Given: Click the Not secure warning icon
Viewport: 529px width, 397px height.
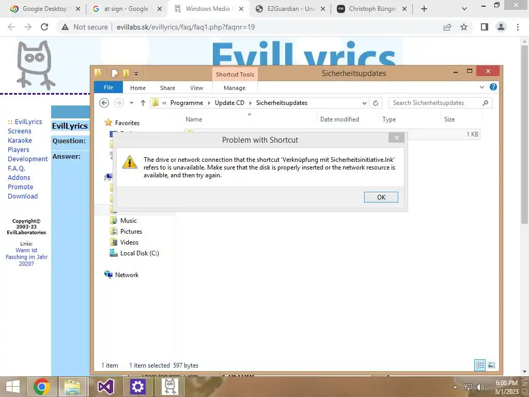Looking at the screenshot, I should click(65, 27).
